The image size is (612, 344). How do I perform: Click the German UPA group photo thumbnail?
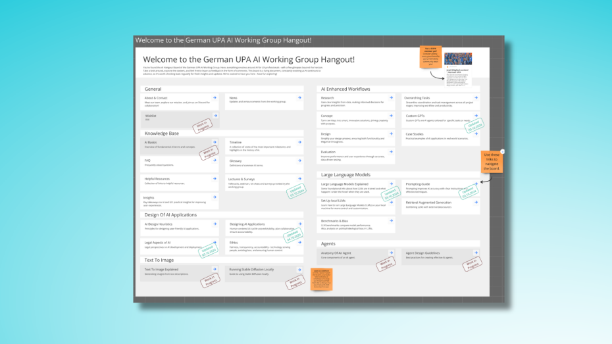(x=457, y=60)
